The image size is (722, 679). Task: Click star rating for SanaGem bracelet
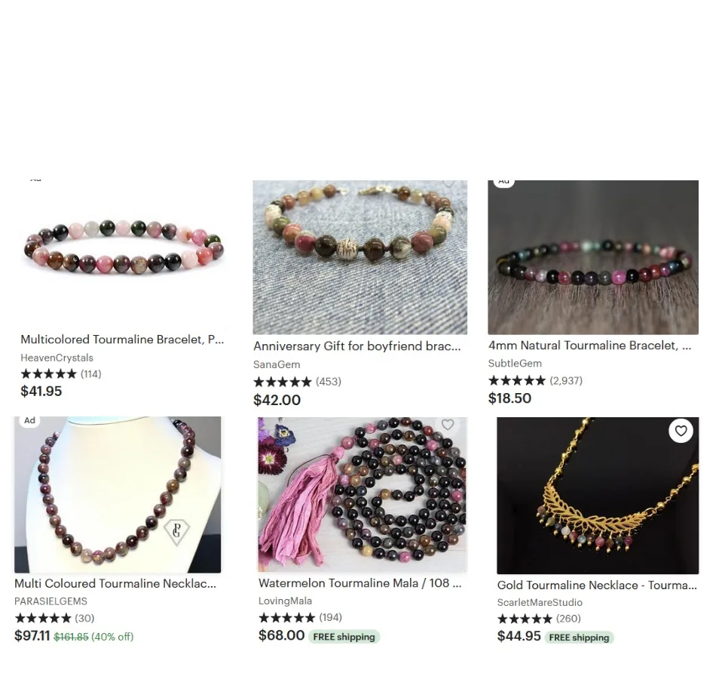[283, 382]
